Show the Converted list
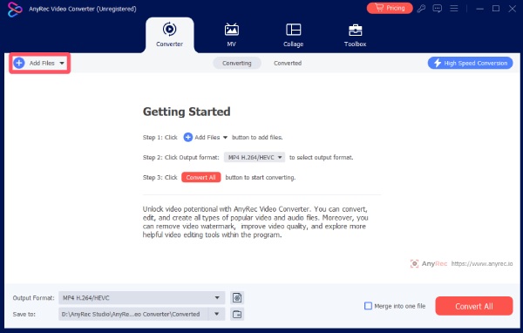523x333 pixels. [x=288, y=63]
